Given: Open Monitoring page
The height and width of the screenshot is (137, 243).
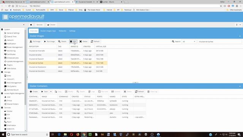Looking at the screenshot, I should [x=11, y=51].
